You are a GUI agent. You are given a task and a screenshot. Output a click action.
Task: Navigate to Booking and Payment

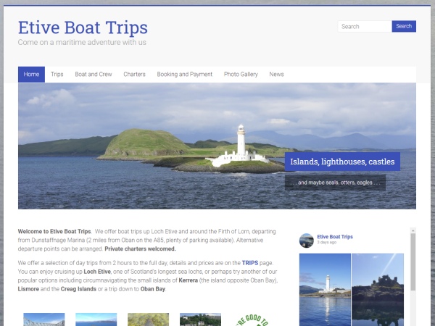tap(184, 75)
